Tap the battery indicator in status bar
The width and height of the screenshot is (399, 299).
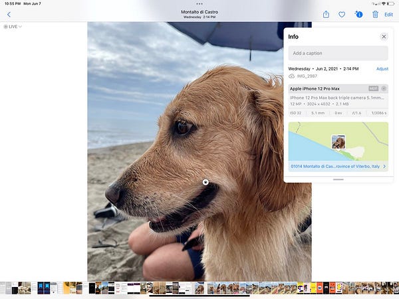click(390, 3)
